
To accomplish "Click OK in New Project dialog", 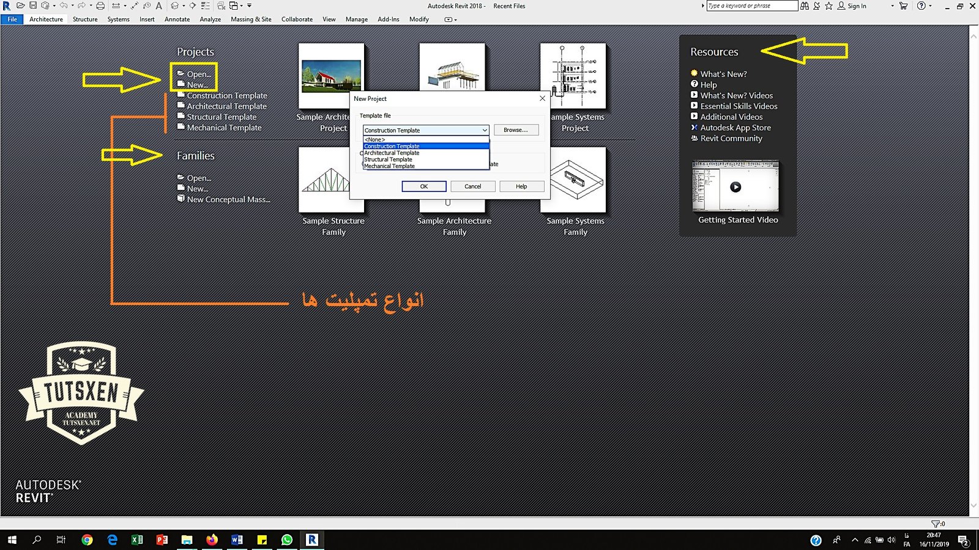I will click(x=424, y=186).
